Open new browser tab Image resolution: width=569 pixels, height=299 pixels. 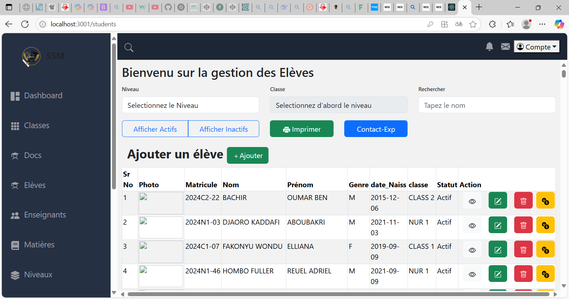479,7
